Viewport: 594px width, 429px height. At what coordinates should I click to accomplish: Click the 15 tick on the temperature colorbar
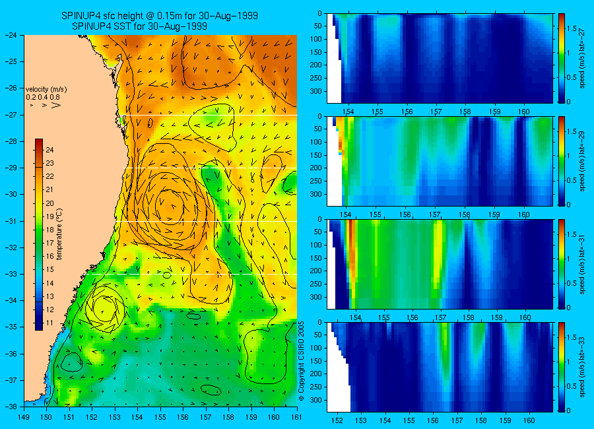click(49, 270)
